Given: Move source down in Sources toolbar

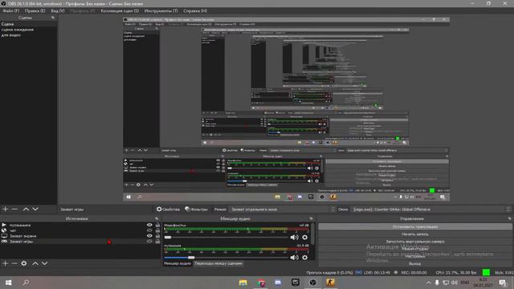Looking at the screenshot, I should 44,263.
